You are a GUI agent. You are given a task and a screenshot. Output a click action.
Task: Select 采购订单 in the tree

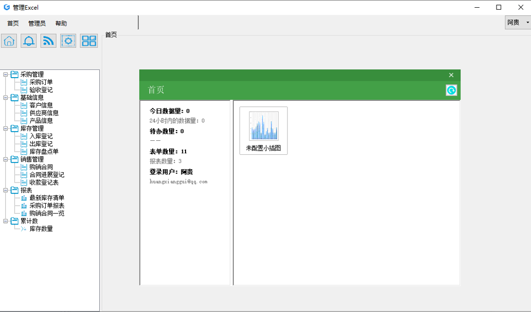[41, 82]
